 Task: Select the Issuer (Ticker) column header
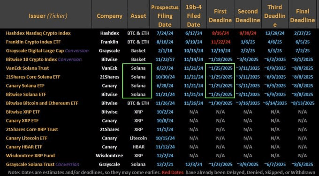pos(48,16)
